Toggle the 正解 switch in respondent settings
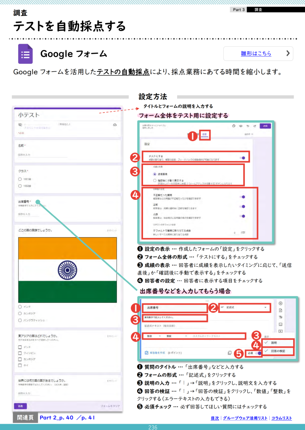The image size is (305, 430). (242, 207)
